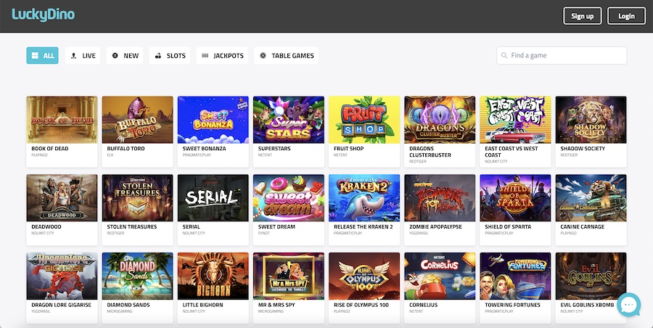This screenshot has width=653, height=328.
Task: Launch Serial game thumbnail
Action: (x=213, y=198)
